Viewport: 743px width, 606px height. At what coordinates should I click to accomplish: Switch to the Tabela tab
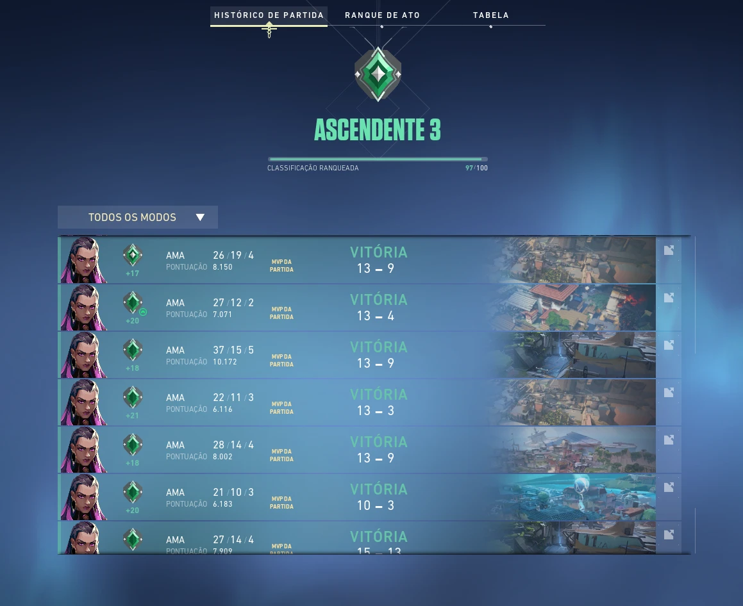click(x=491, y=15)
